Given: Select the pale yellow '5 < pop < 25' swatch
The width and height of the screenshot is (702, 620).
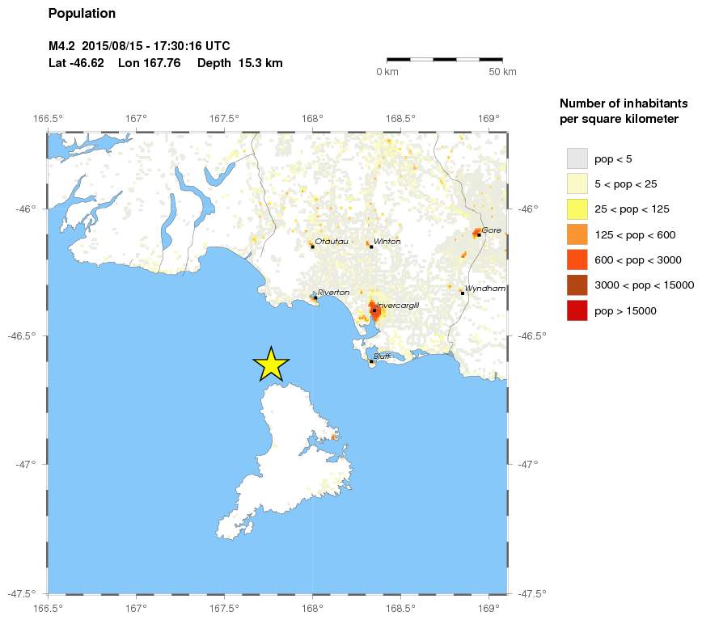Looking at the screenshot, I should click(x=577, y=183).
